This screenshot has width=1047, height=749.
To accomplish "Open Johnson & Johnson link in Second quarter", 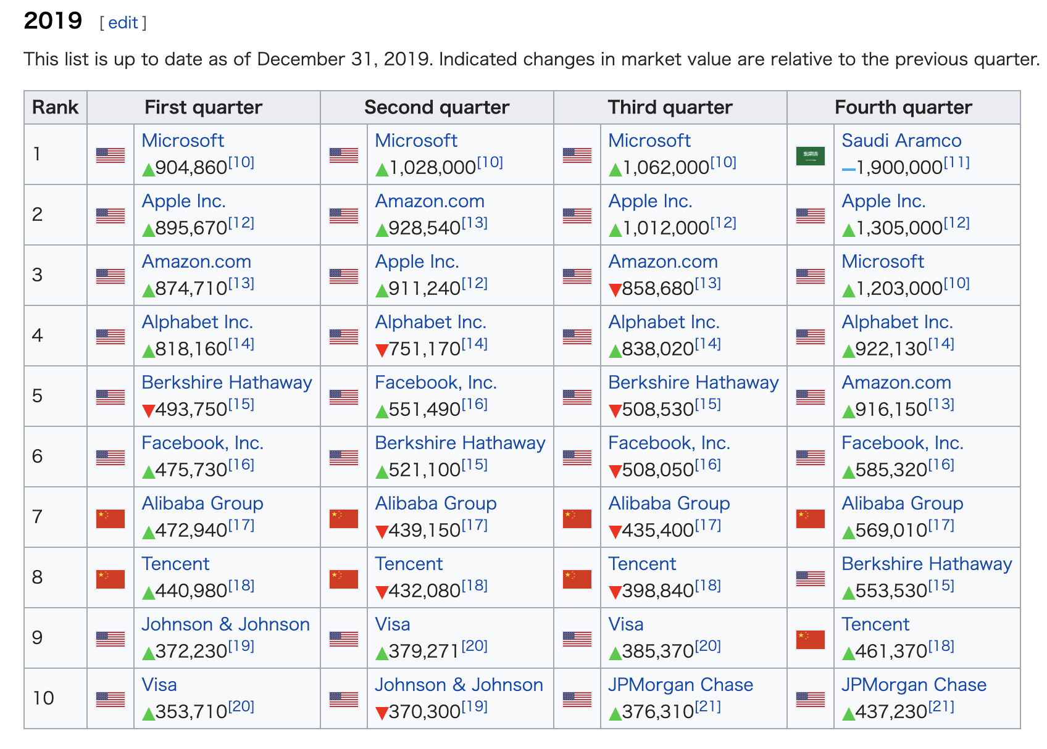I will (x=459, y=684).
